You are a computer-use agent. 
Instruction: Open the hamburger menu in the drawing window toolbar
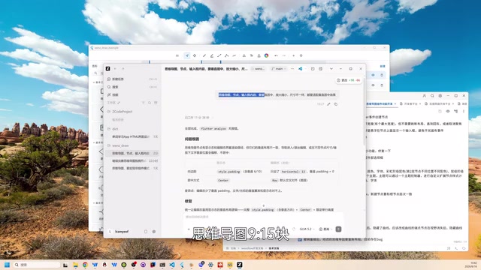point(177,55)
